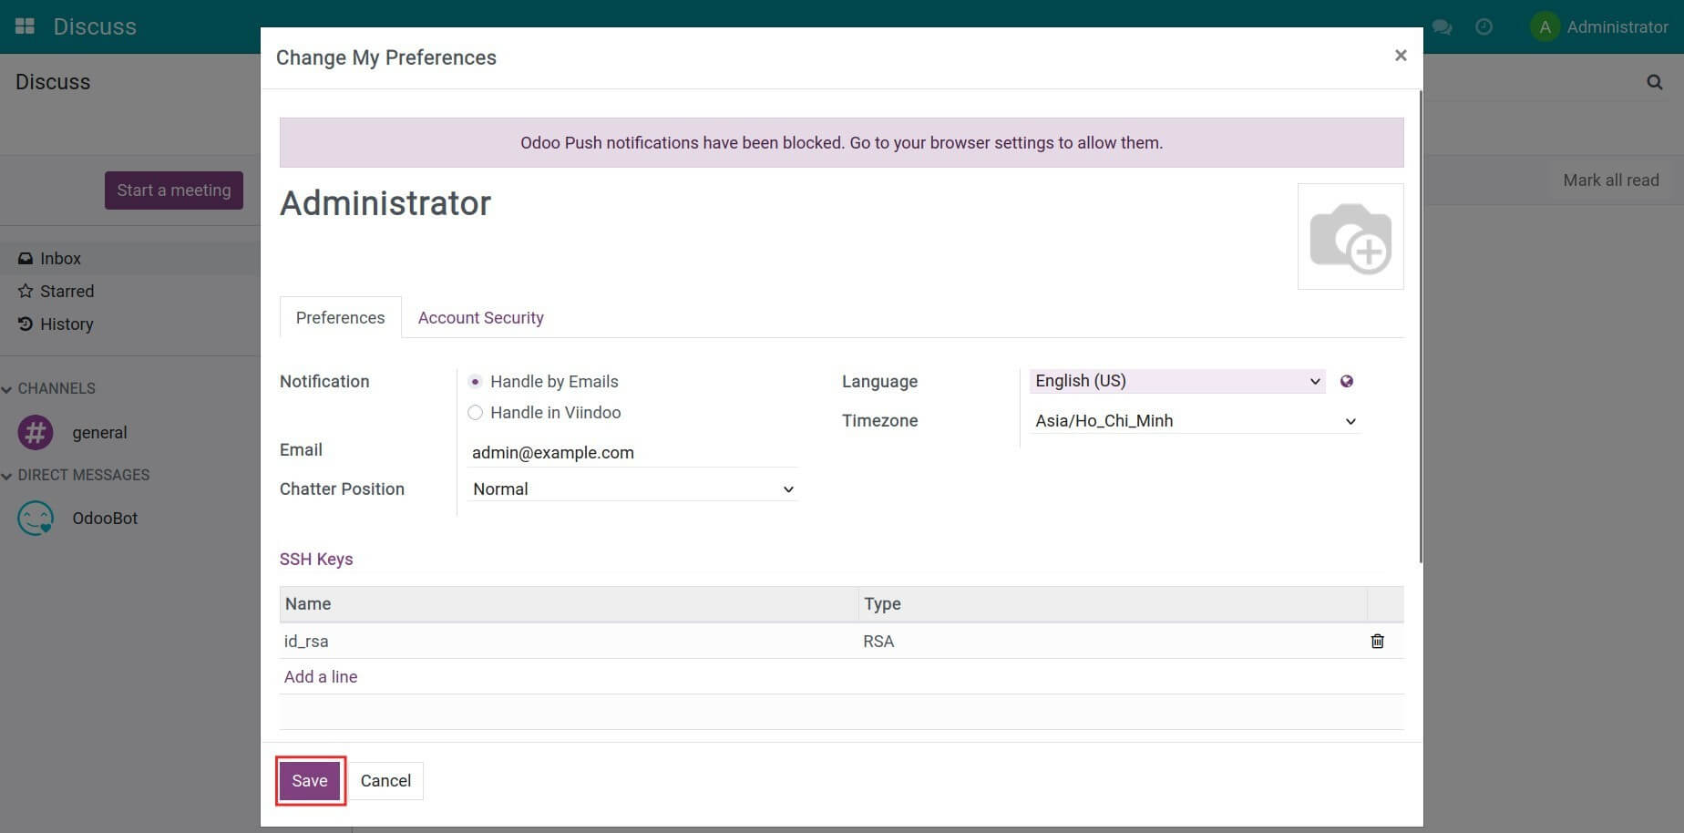Open the general channel hashtag icon

point(35,432)
